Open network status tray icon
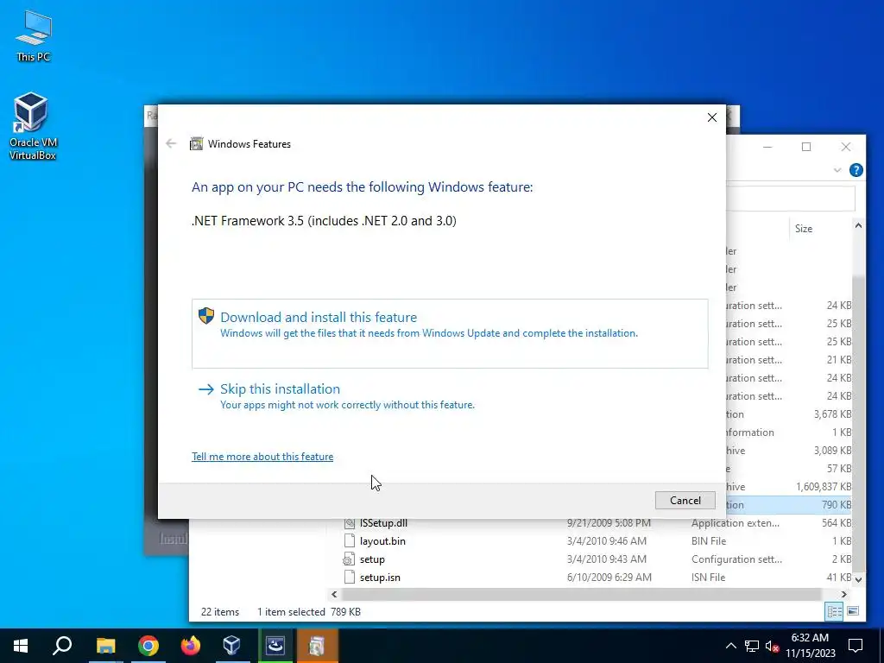This screenshot has width=884, height=663. click(752, 646)
